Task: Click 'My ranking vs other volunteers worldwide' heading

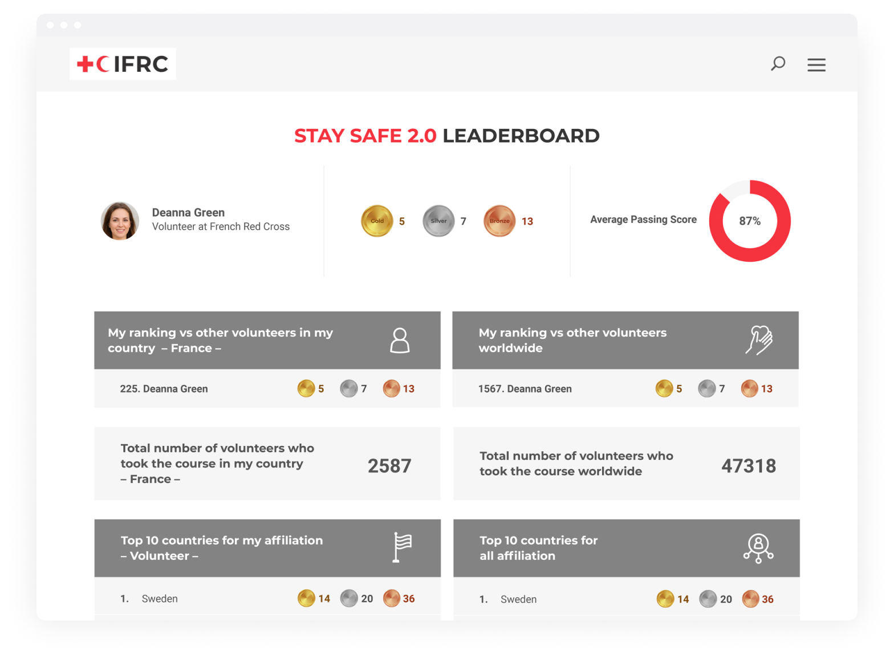Action: point(572,340)
